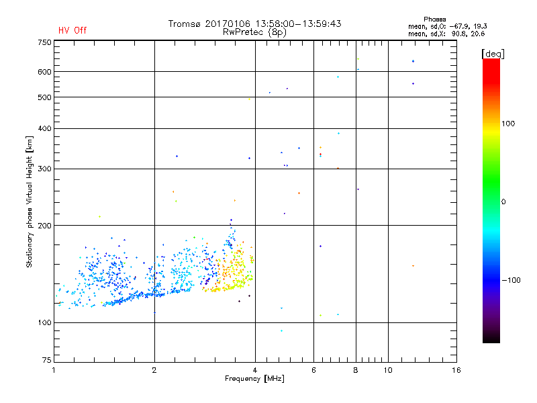The image size is (537, 403).
Task: Click the 'RwPretec (8p)' subtitle
Action: coord(254,32)
